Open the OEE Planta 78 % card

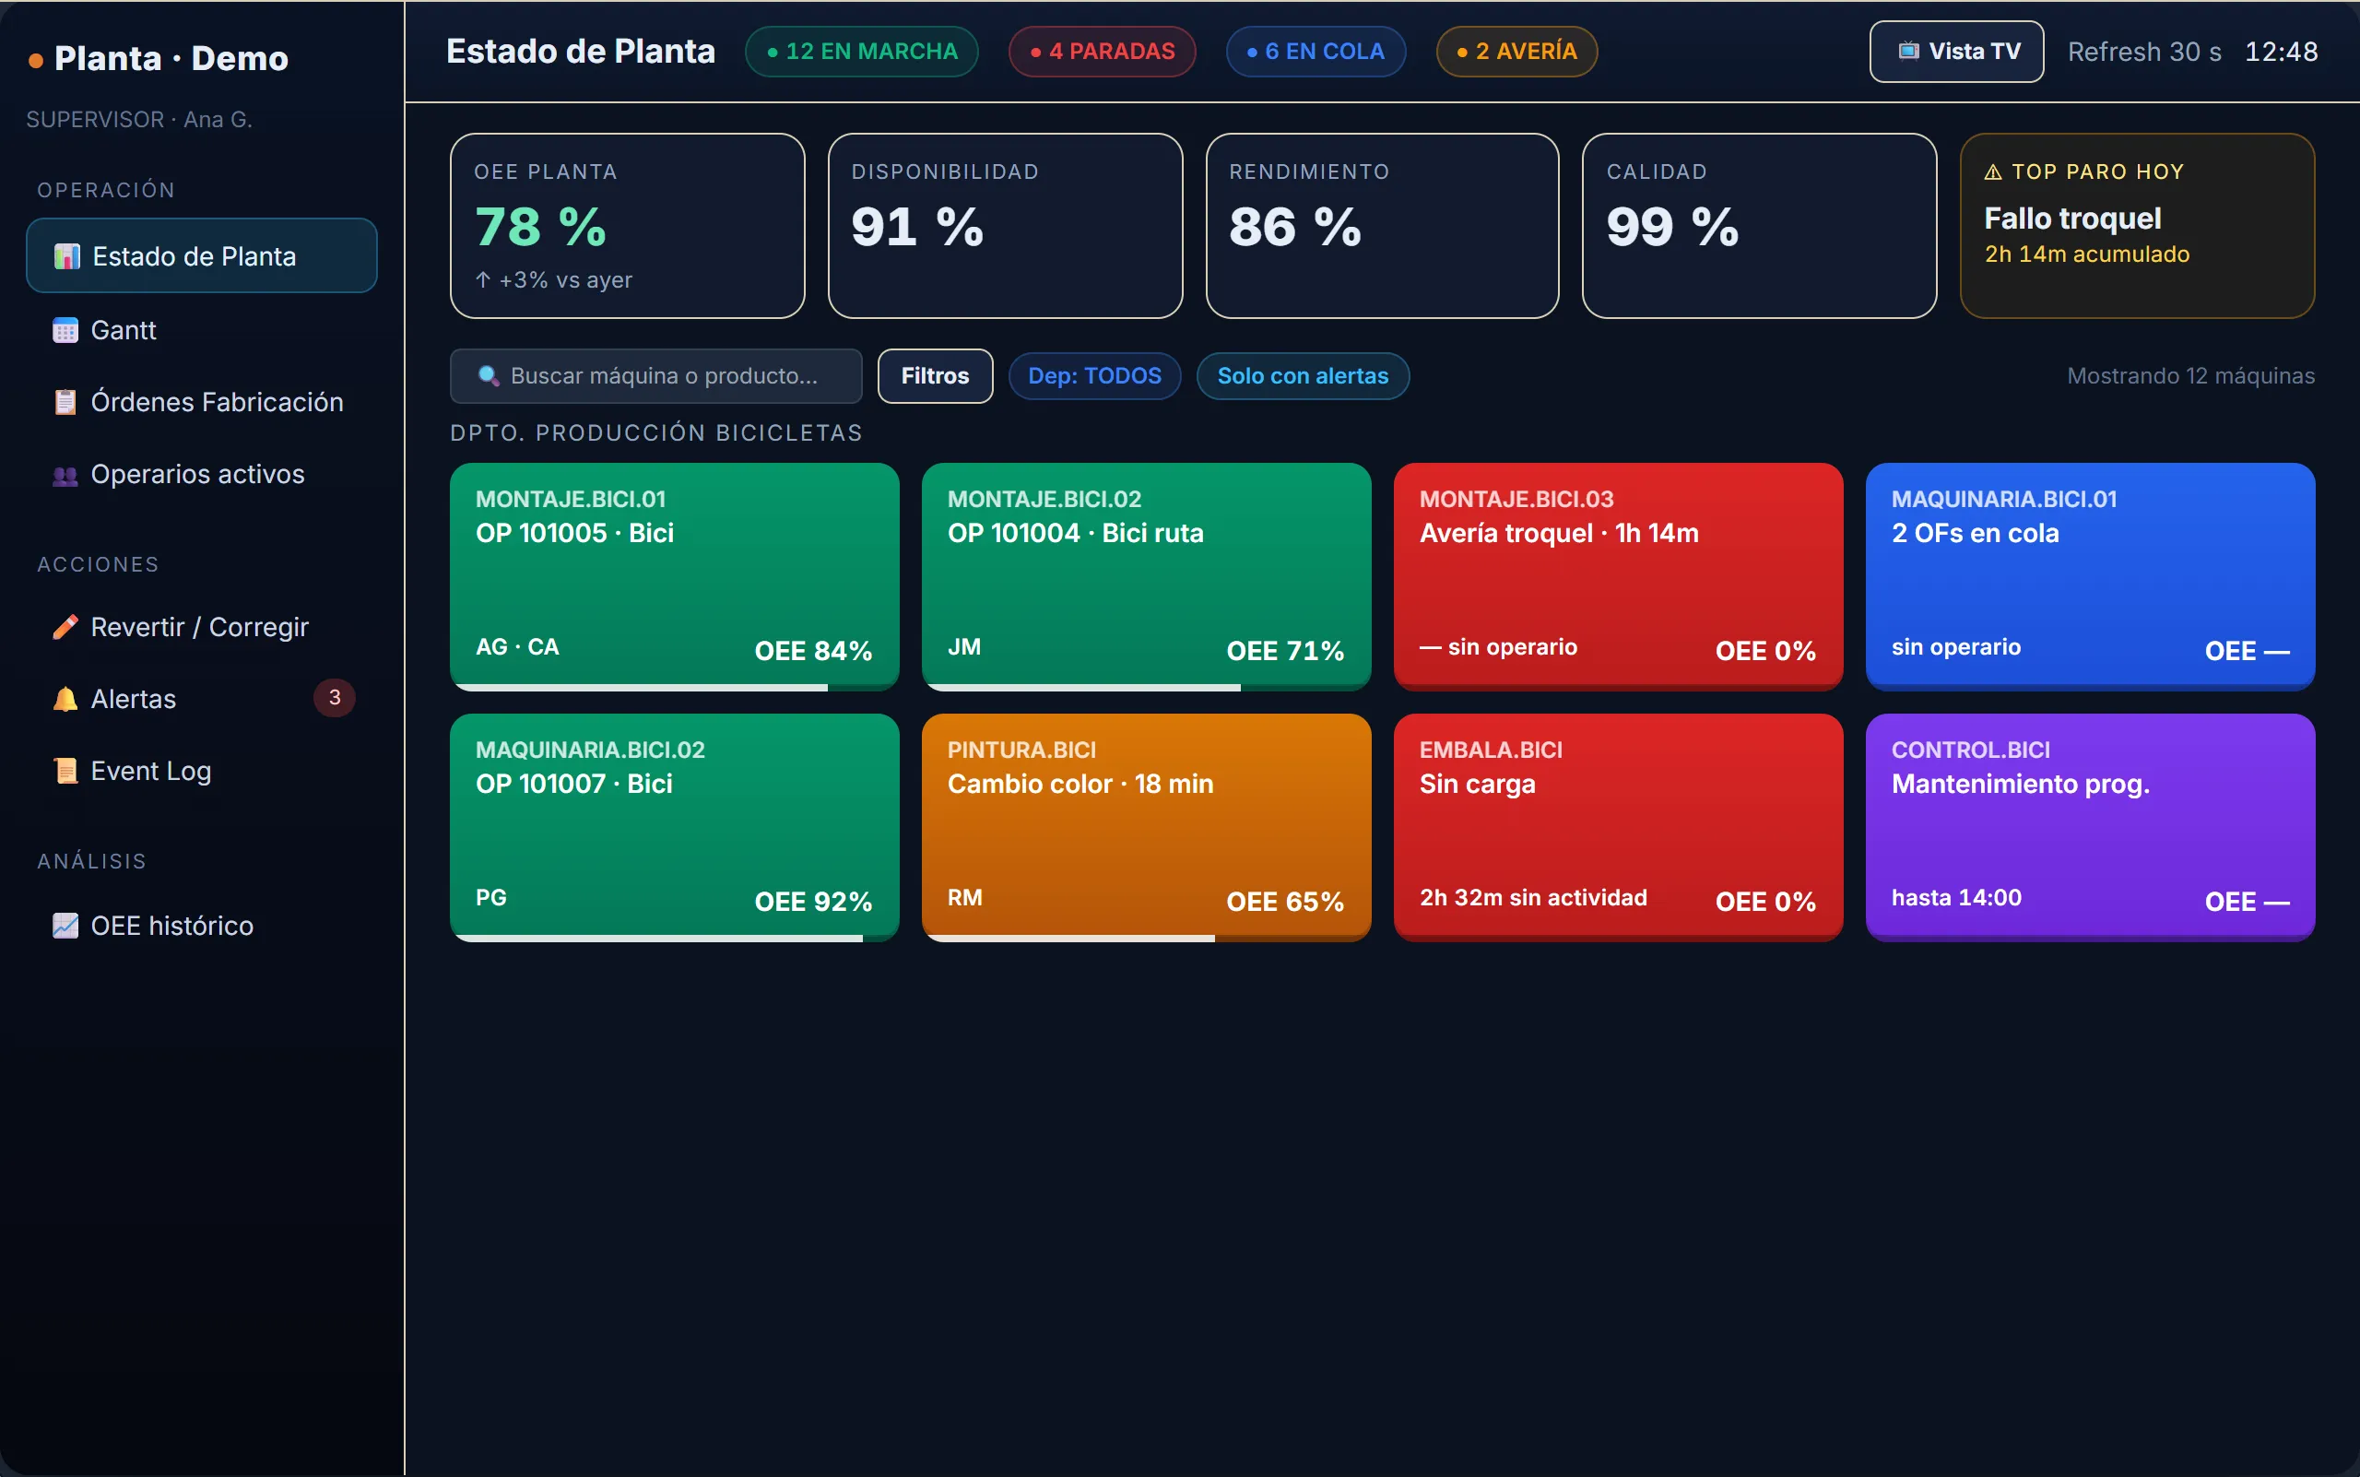pyautogui.click(x=627, y=226)
